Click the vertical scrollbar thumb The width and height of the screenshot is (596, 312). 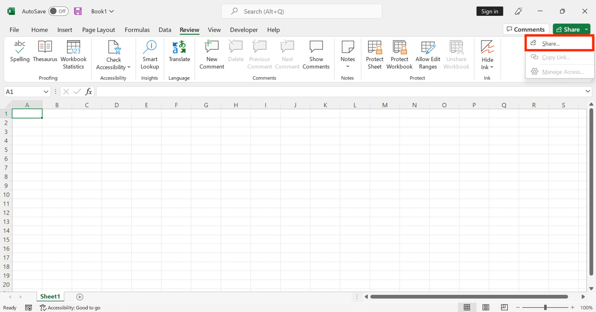coord(591,192)
